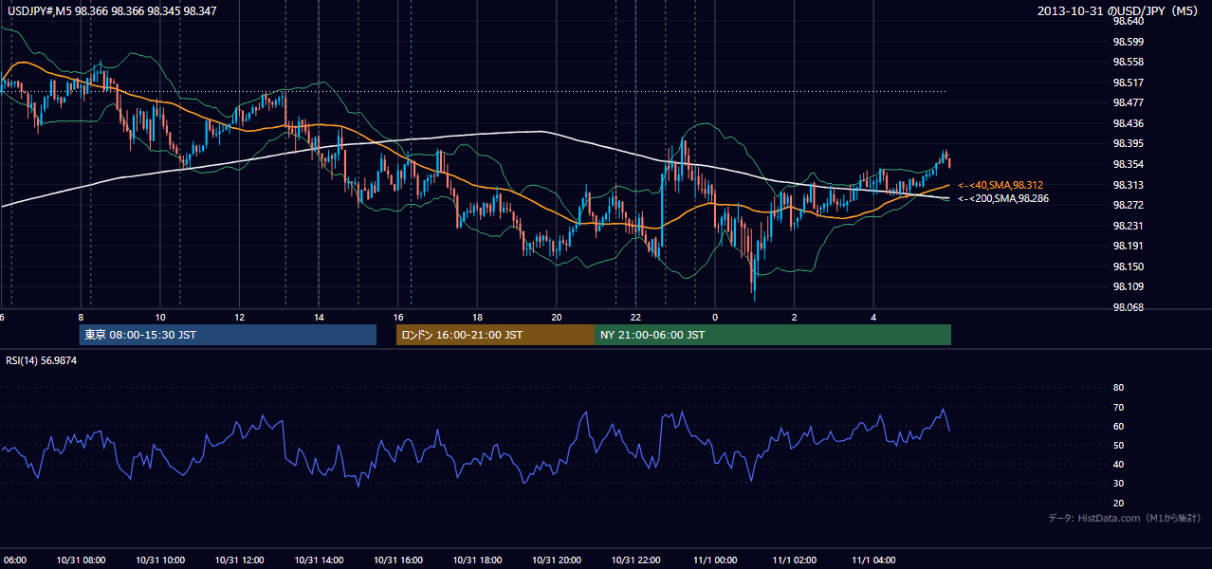This screenshot has width=1212, height=569.
Task: Click the 10/31 20:00 time axis label
Action: [x=557, y=560]
